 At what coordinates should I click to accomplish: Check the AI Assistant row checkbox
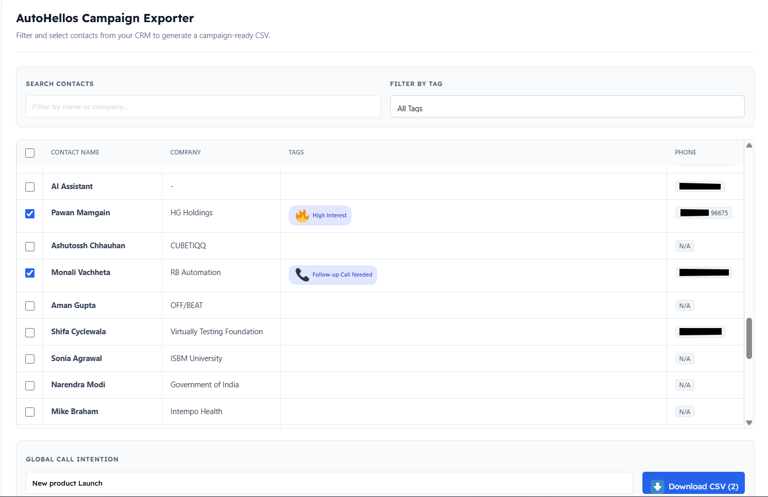point(30,187)
